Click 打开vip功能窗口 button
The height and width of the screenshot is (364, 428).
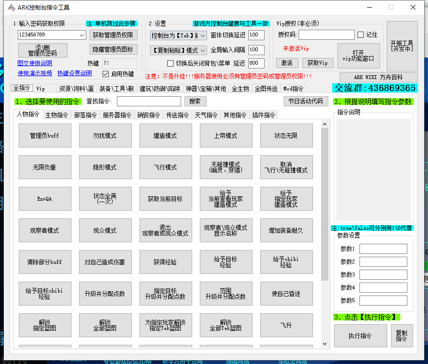tap(359, 56)
